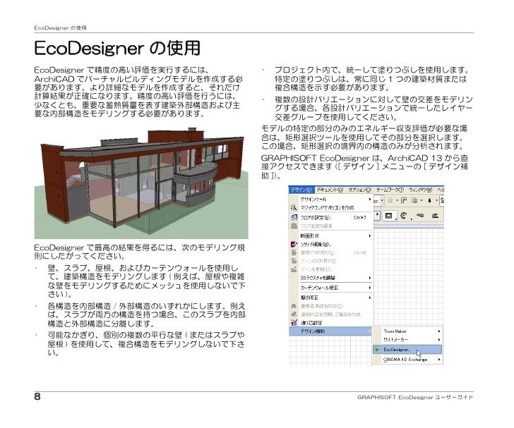The image size is (514, 428).
Task: Click the black flyout arrow before rectangle icon
Action: pyautogui.click(x=377, y=215)
